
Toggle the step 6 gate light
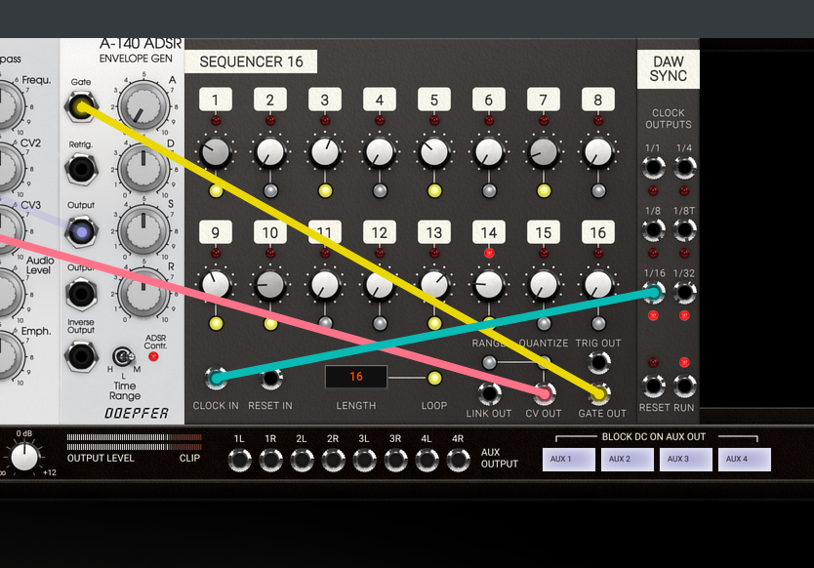(x=489, y=191)
